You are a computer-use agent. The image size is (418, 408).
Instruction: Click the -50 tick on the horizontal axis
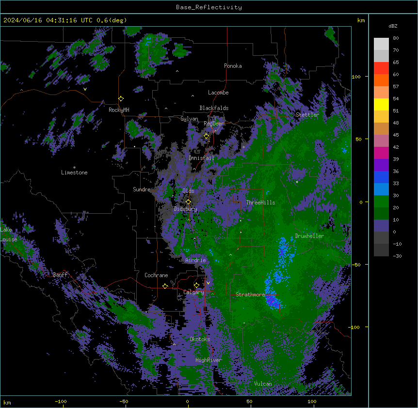pyautogui.click(x=124, y=401)
